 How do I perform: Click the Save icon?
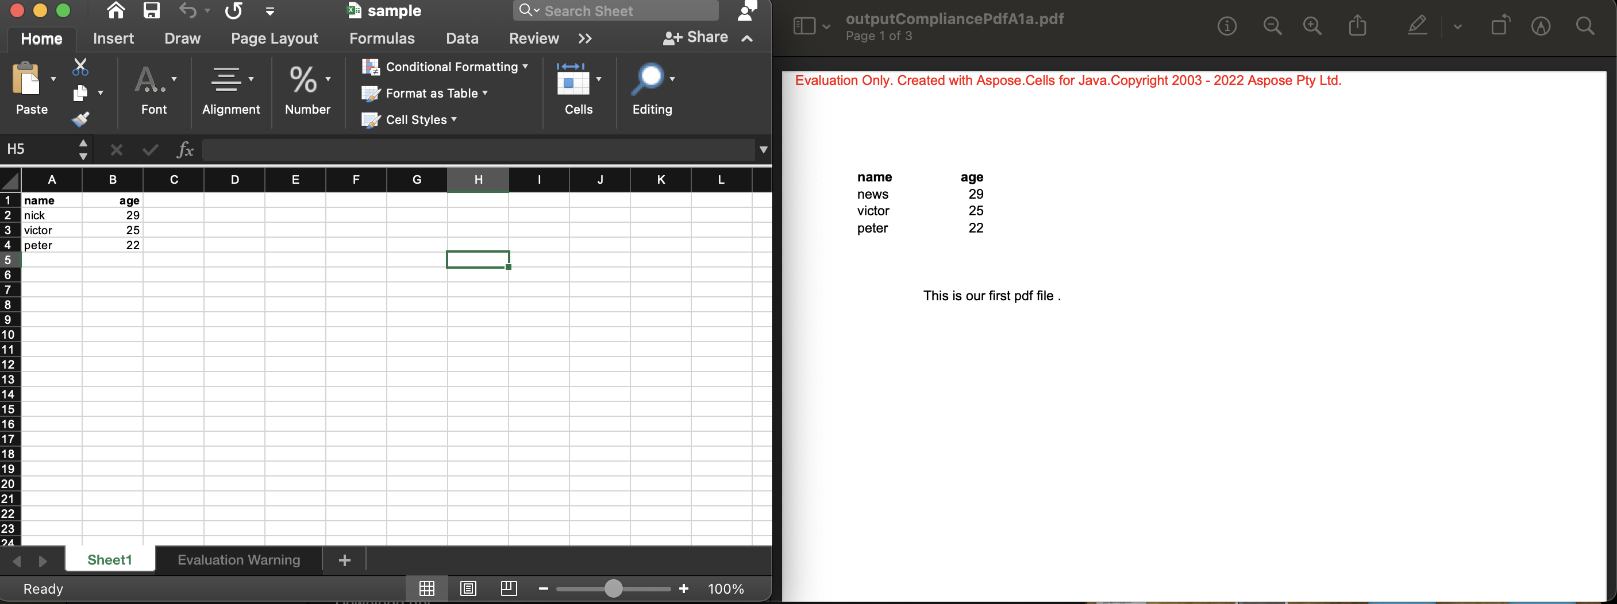pyautogui.click(x=151, y=10)
